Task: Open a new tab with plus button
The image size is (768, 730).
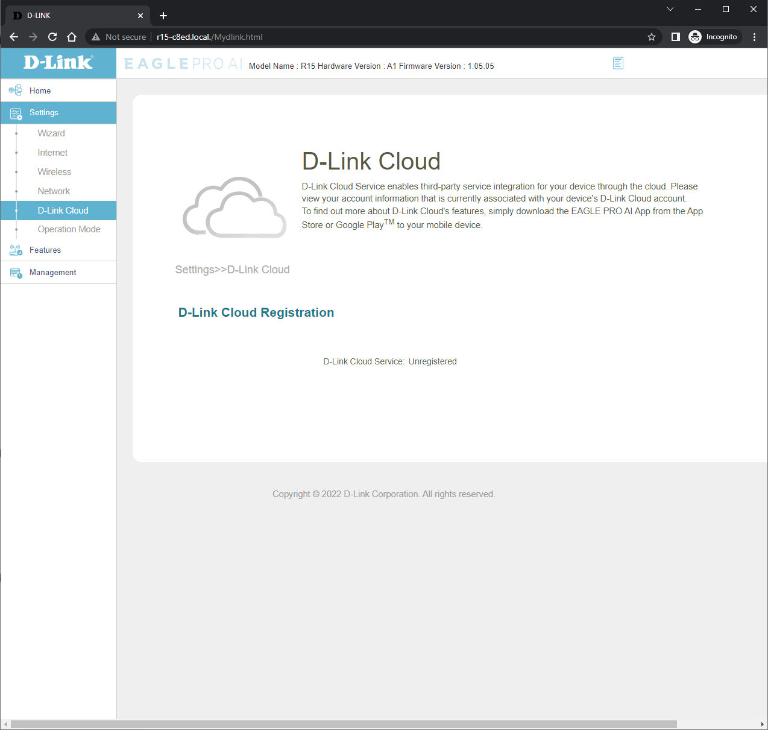Action: click(163, 16)
